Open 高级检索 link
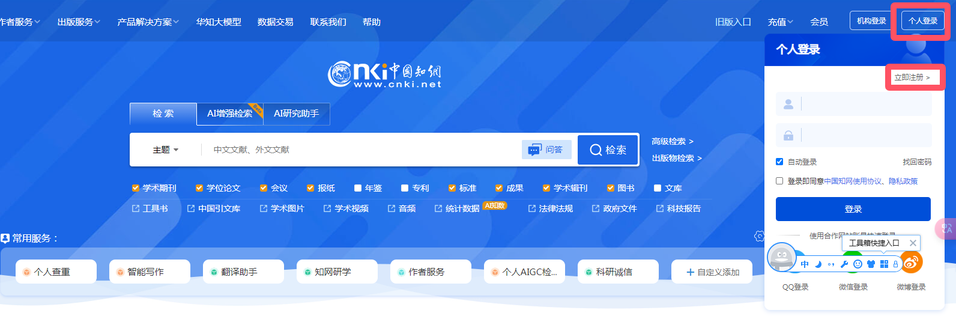Screen dimensions: 956x316 pos(673,141)
